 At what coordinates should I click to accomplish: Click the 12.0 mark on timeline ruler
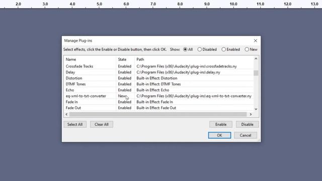tap(287, 4)
